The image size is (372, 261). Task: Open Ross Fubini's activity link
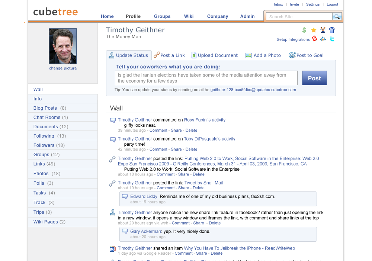coord(205,120)
